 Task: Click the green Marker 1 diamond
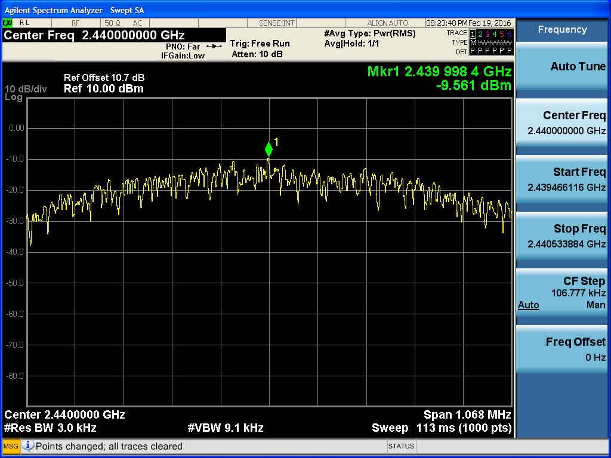coord(269,149)
